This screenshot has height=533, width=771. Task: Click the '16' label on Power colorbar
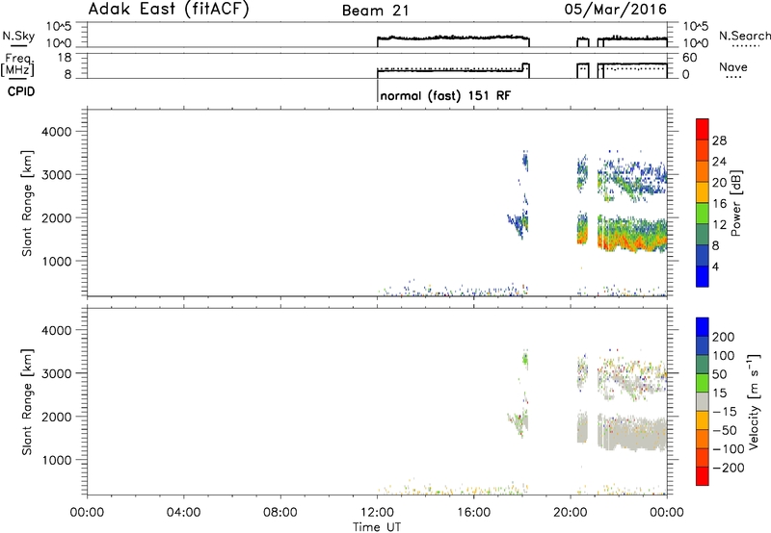click(x=719, y=204)
